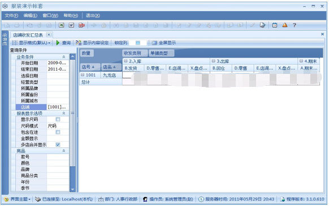The height and width of the screenshot is (206, 329).
Task: Sort by 店号 column header
Action: pyautogui.click(x=90, y=67)
